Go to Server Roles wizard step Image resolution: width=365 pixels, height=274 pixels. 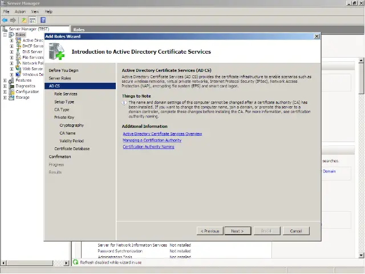[x=60, y=78]
